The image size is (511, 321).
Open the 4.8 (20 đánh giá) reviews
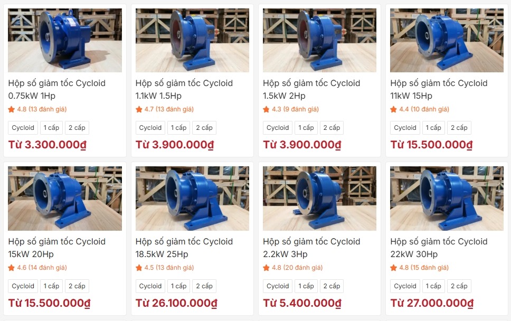(297, 268)
